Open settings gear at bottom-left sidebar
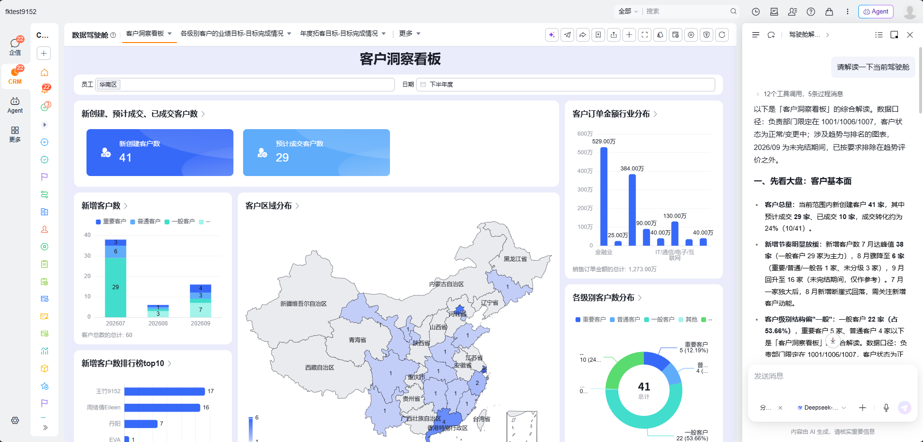The image size is (923, 442). [15, 420]
